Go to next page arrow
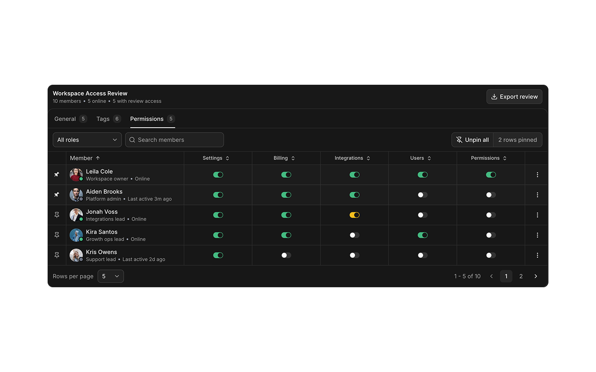This screenshot has width=596, height=372. (x=536, y=276)
